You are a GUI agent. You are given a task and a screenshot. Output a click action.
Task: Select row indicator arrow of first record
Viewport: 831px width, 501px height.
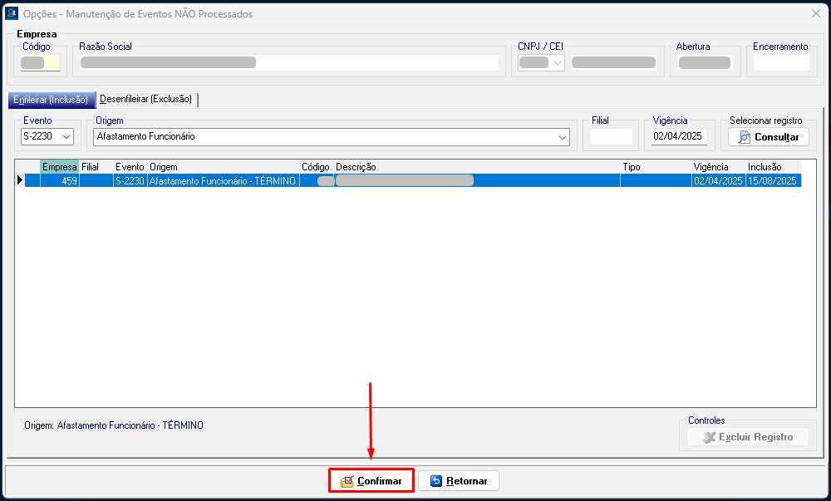19,180
